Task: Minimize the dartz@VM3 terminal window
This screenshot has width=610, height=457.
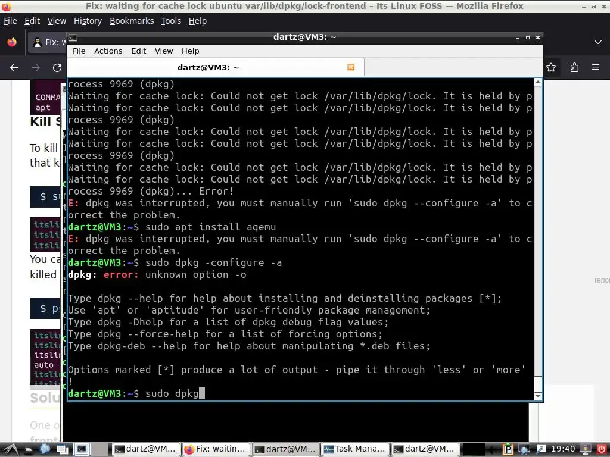Action: (x=518, y=37)
